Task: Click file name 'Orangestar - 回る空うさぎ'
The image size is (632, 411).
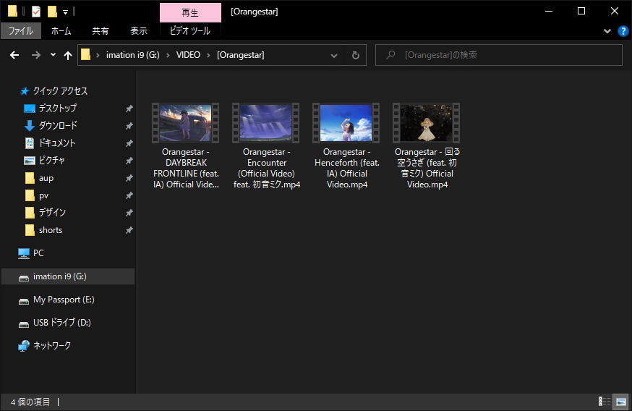Action: pyautogui.click(x=427, y=168)
